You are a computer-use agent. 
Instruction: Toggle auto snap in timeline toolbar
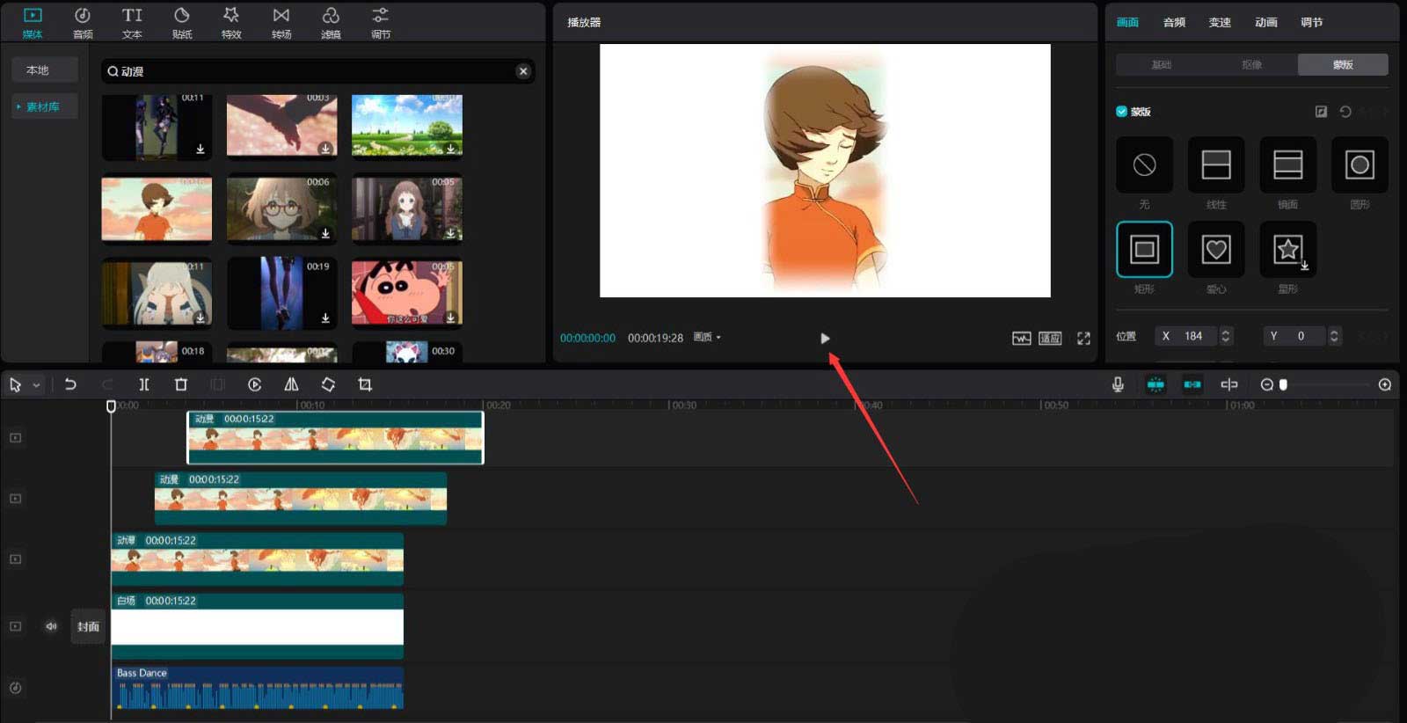[1192, 384]
